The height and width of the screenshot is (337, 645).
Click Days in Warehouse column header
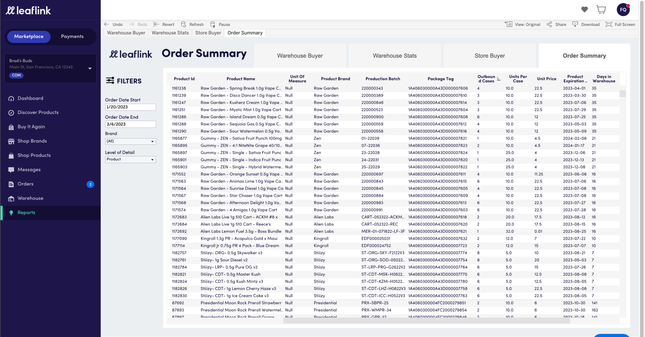pos(604,79)
